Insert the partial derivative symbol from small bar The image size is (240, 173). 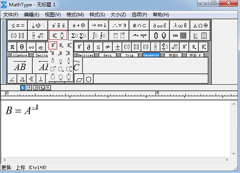point(88,47)
